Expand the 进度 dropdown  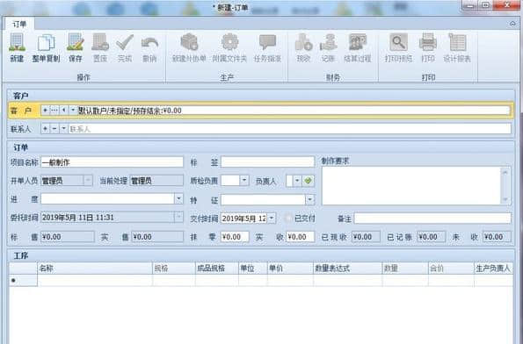coord(178,199)
